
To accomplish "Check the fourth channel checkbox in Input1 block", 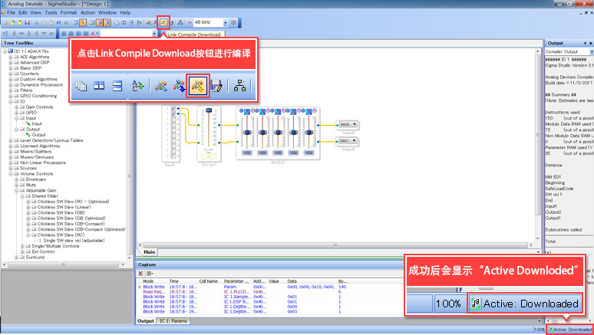I will tap(173, 124).
